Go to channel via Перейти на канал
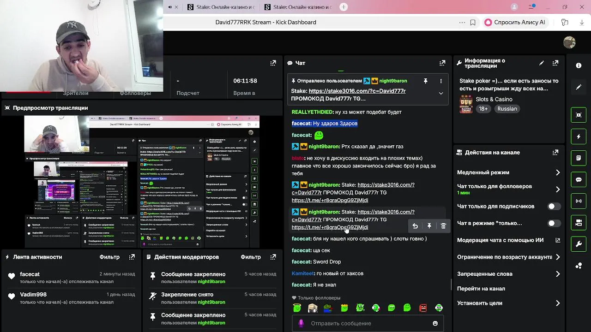This screenshot has height=332, width=591. coord(481,289)
